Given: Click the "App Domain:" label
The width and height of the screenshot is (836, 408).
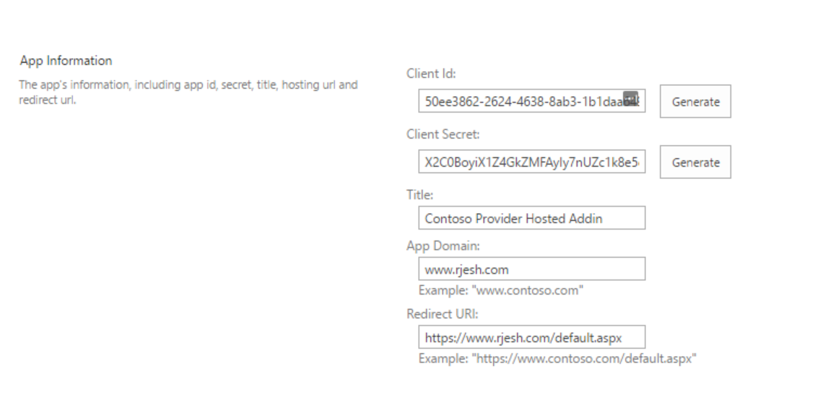Looking at the screenshot, I should tap(443, 246).
